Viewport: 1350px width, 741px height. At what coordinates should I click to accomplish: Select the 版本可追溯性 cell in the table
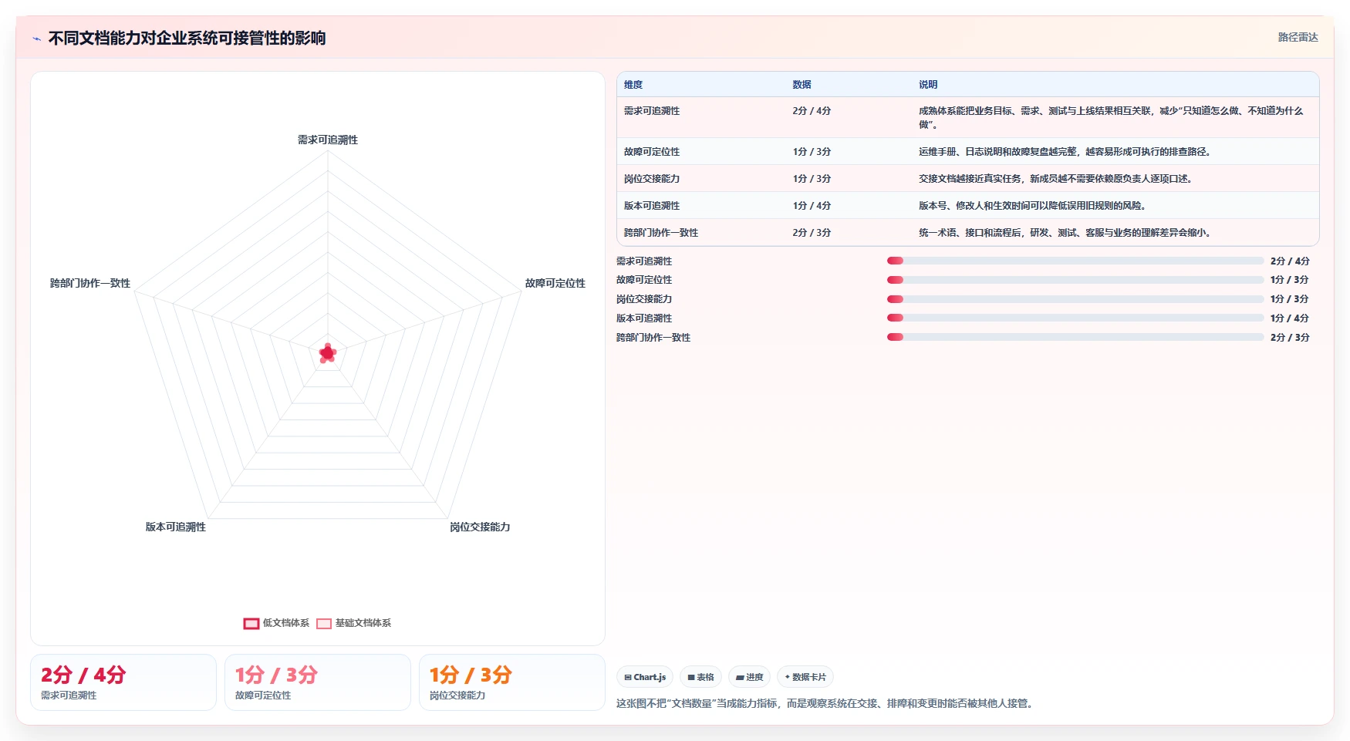tap(652, 206)
